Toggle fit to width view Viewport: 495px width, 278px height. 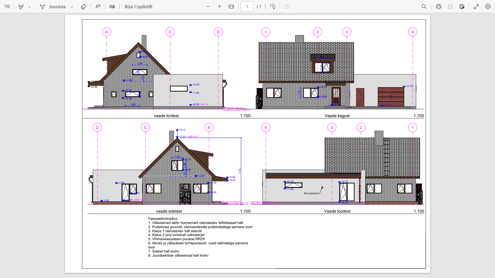click(x=231, y=6)
